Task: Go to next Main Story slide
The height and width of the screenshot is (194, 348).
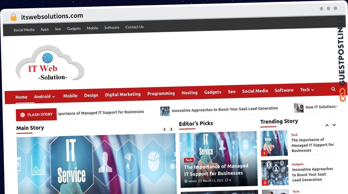Action: click(171, 129)
